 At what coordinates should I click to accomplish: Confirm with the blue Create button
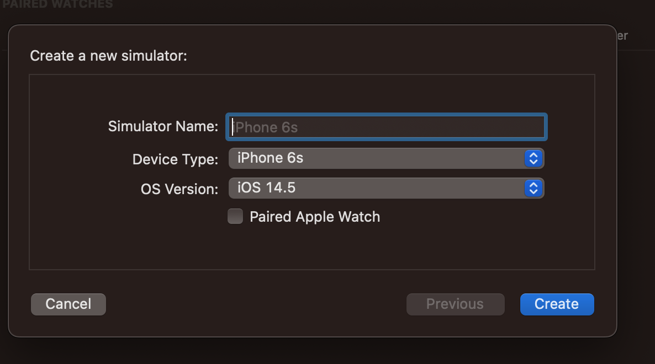(557, 304)
